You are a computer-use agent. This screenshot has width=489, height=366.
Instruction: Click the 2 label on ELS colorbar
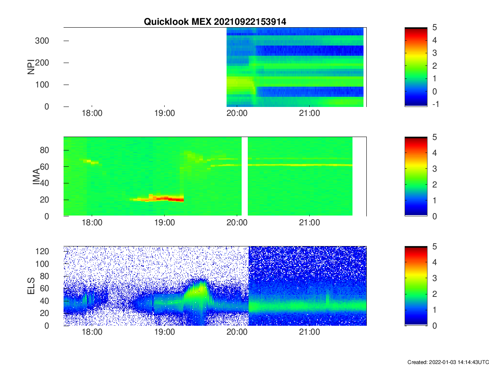(x=434, y=294)
